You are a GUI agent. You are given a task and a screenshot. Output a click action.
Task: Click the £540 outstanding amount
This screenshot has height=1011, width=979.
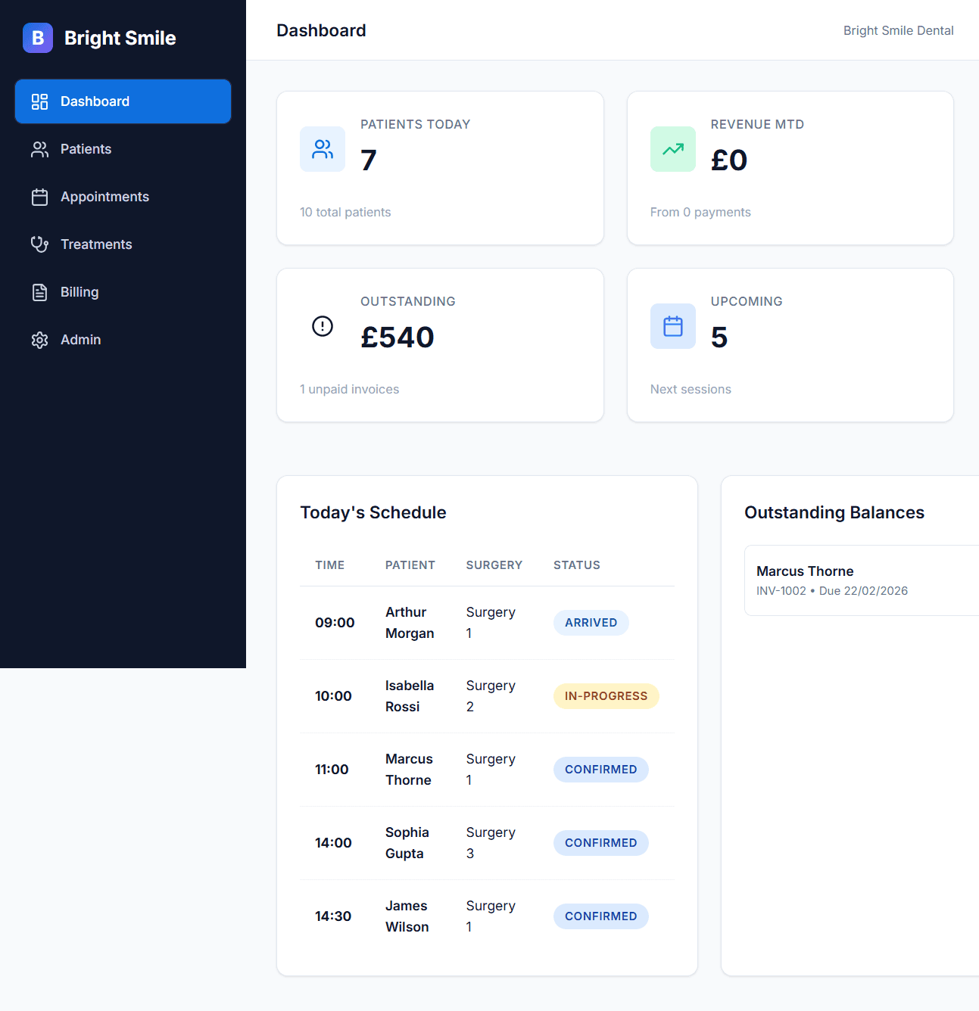[x=398, y=337]
